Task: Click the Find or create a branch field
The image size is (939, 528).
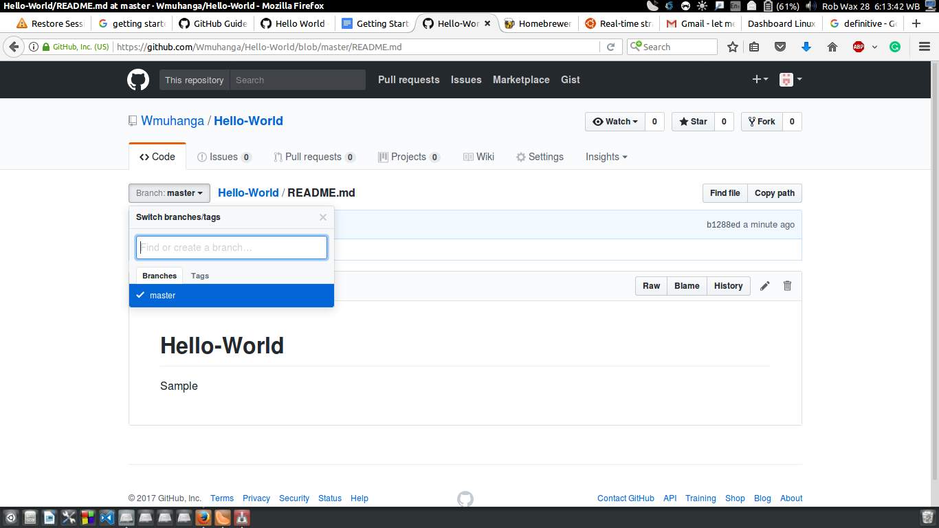Action: click(x=231, y=247)
